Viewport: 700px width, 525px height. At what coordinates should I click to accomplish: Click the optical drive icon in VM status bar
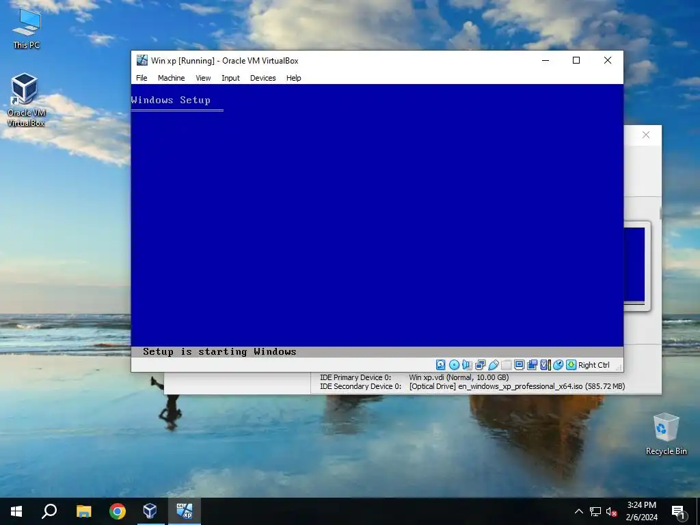point(454,365)
